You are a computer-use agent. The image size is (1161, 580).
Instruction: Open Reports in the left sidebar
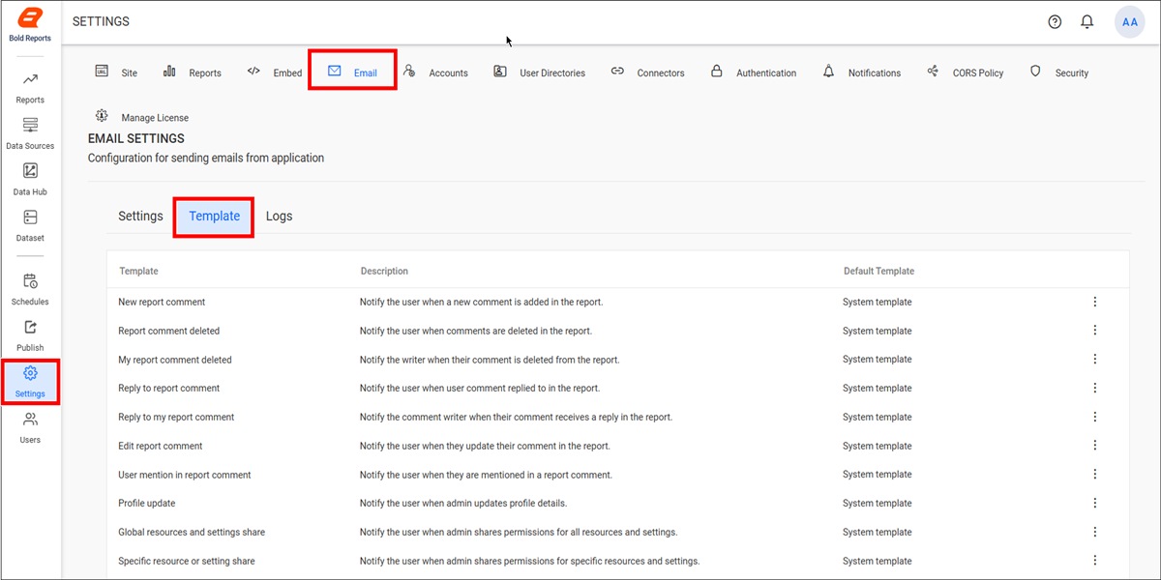(x=30, y=87)
